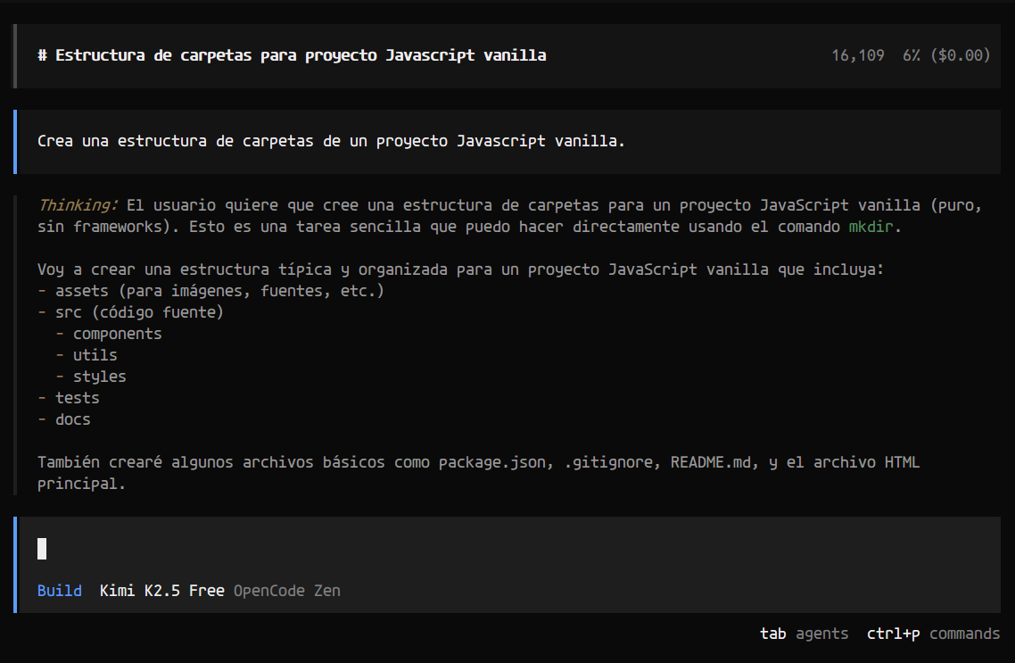The image size is (1015, 663).
Task: Click the green mkdir command text
Action: [871, 227]
